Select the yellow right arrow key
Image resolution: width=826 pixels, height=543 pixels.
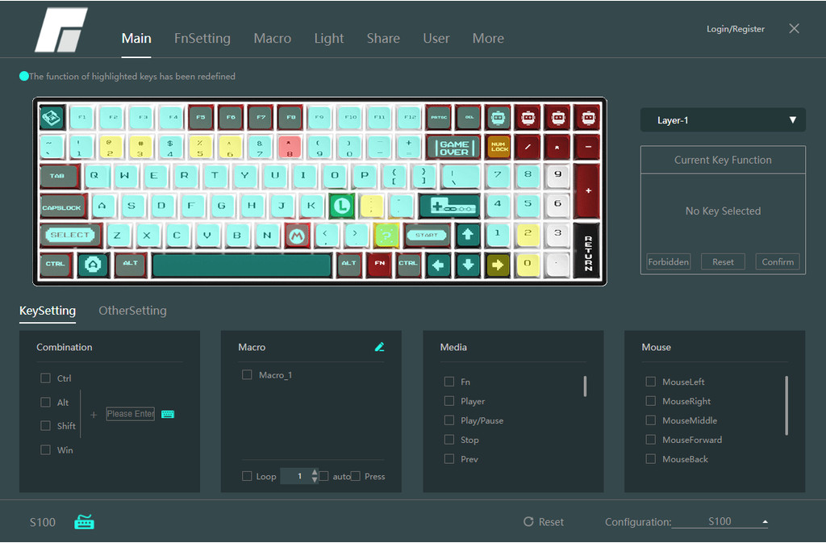click(497, 265)
